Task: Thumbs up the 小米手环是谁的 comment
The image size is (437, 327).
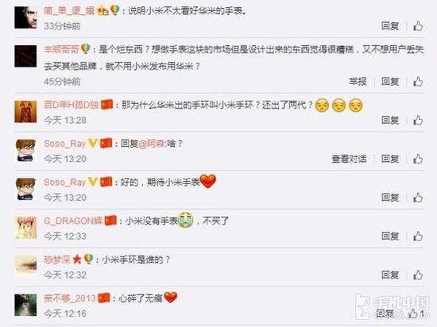Action: pos(418,275)
